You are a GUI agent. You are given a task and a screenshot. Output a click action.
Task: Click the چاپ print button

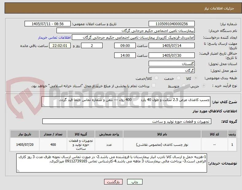coord(135,182)
